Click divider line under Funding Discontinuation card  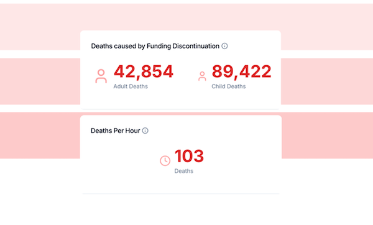pyautogui.click(x=181, y=109)
